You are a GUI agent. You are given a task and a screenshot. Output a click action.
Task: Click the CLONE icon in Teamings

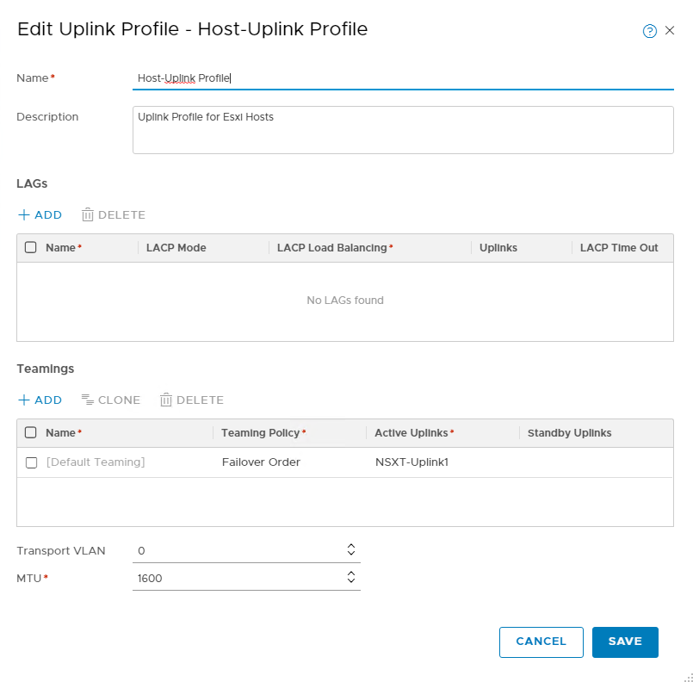(x=87, y=400)
